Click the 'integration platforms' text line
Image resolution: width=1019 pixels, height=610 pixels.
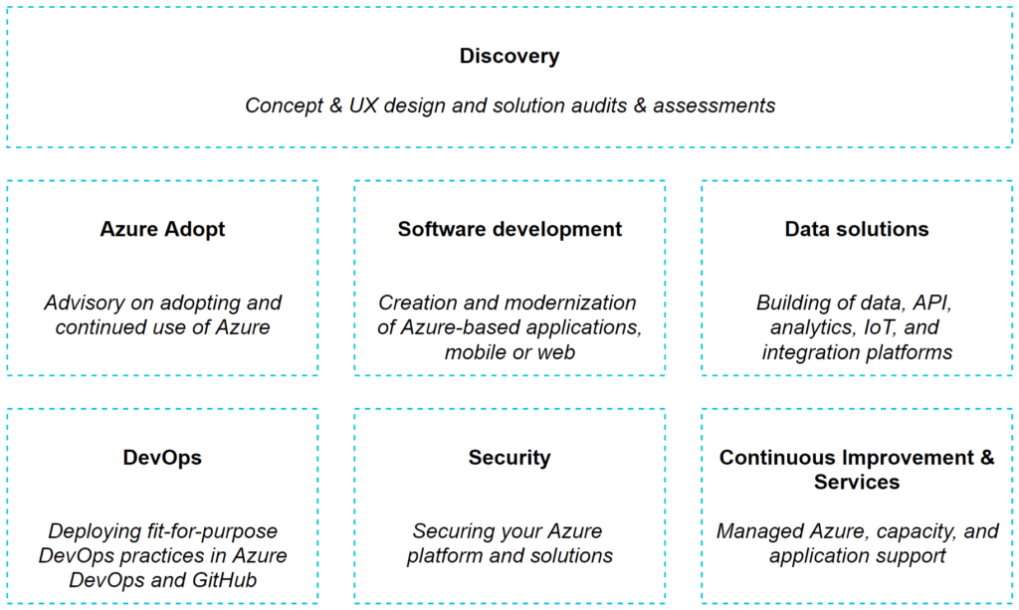click(856, 352)
